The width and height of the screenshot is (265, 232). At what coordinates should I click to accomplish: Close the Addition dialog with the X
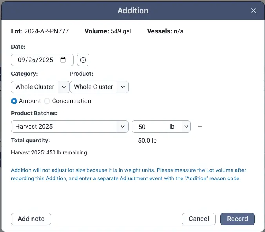pyautogui.click(x=253, y=11)
